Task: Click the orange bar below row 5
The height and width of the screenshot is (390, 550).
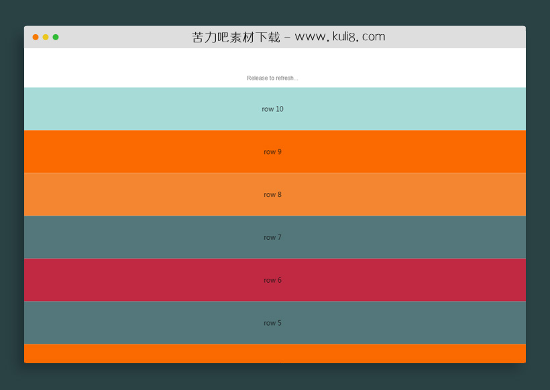Action: click(x=272, y=354)
